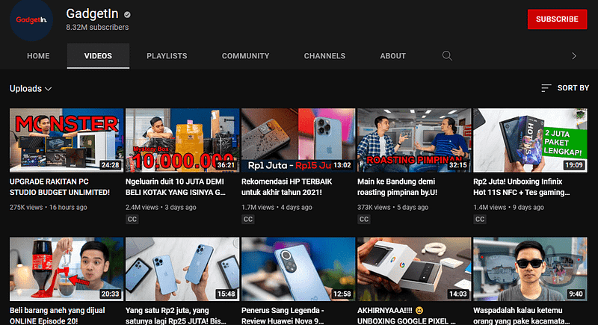Click CC badge under Unboxing Infinix Hot 11S video
Viewport: 598px width, 325px height.
tap(480, 219)
